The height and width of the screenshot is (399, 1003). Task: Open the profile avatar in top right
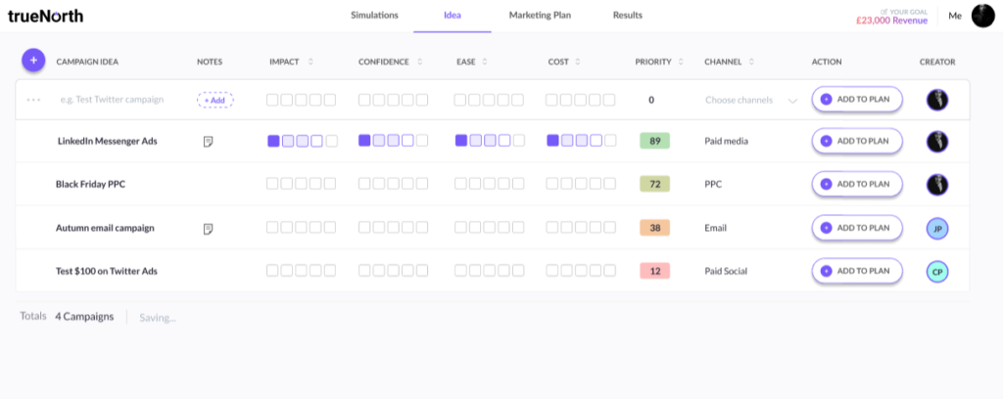pyautogui.click(x=982, y=15)
